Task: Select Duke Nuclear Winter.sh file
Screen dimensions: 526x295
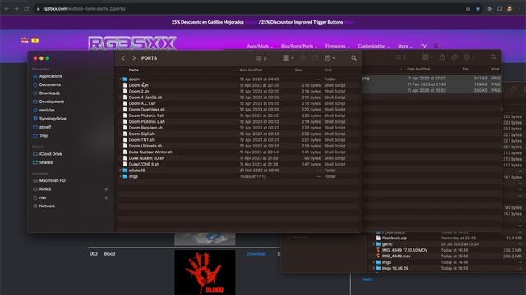Action: (x=150, y=152)
